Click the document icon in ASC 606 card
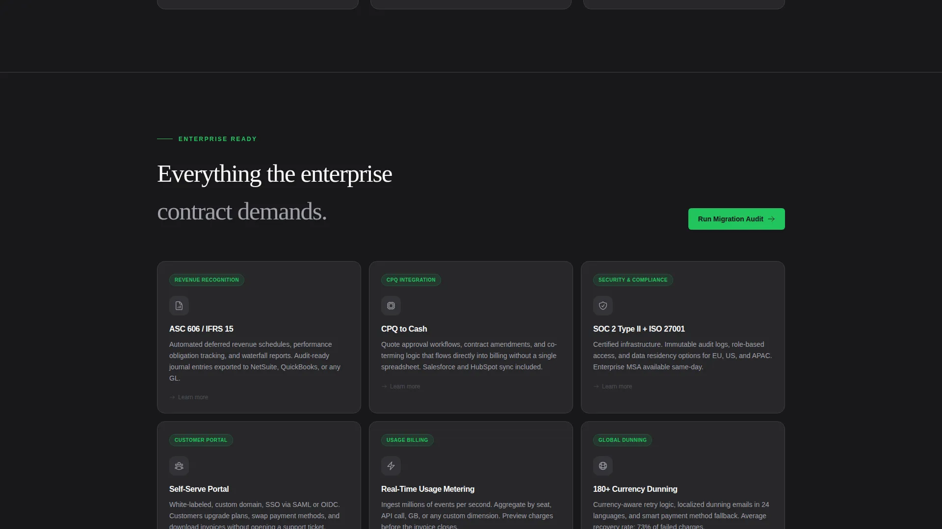Screen dimensions: 942x529 pyautogui.click(x=179, y=306)
